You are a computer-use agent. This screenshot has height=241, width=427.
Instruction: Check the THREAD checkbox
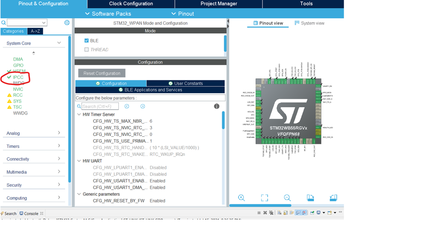(x=87, y=50)
